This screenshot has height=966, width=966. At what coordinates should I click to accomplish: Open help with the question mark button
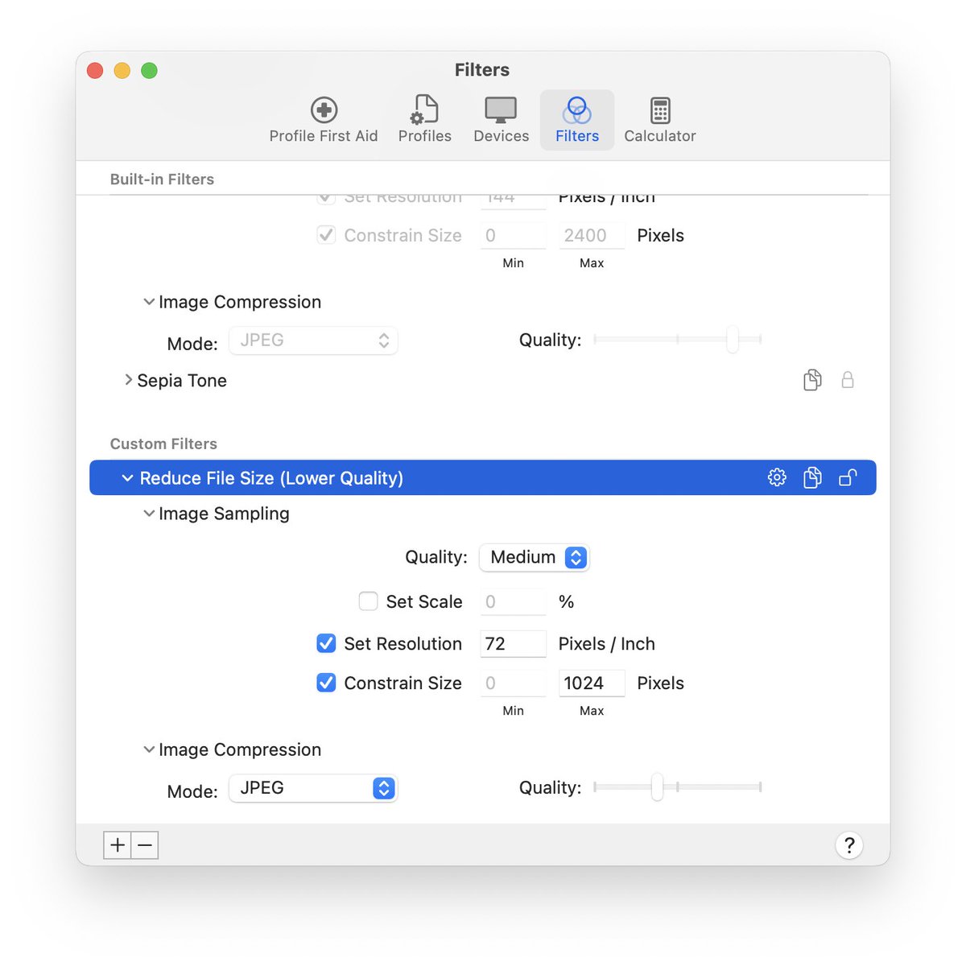[849, 845]
